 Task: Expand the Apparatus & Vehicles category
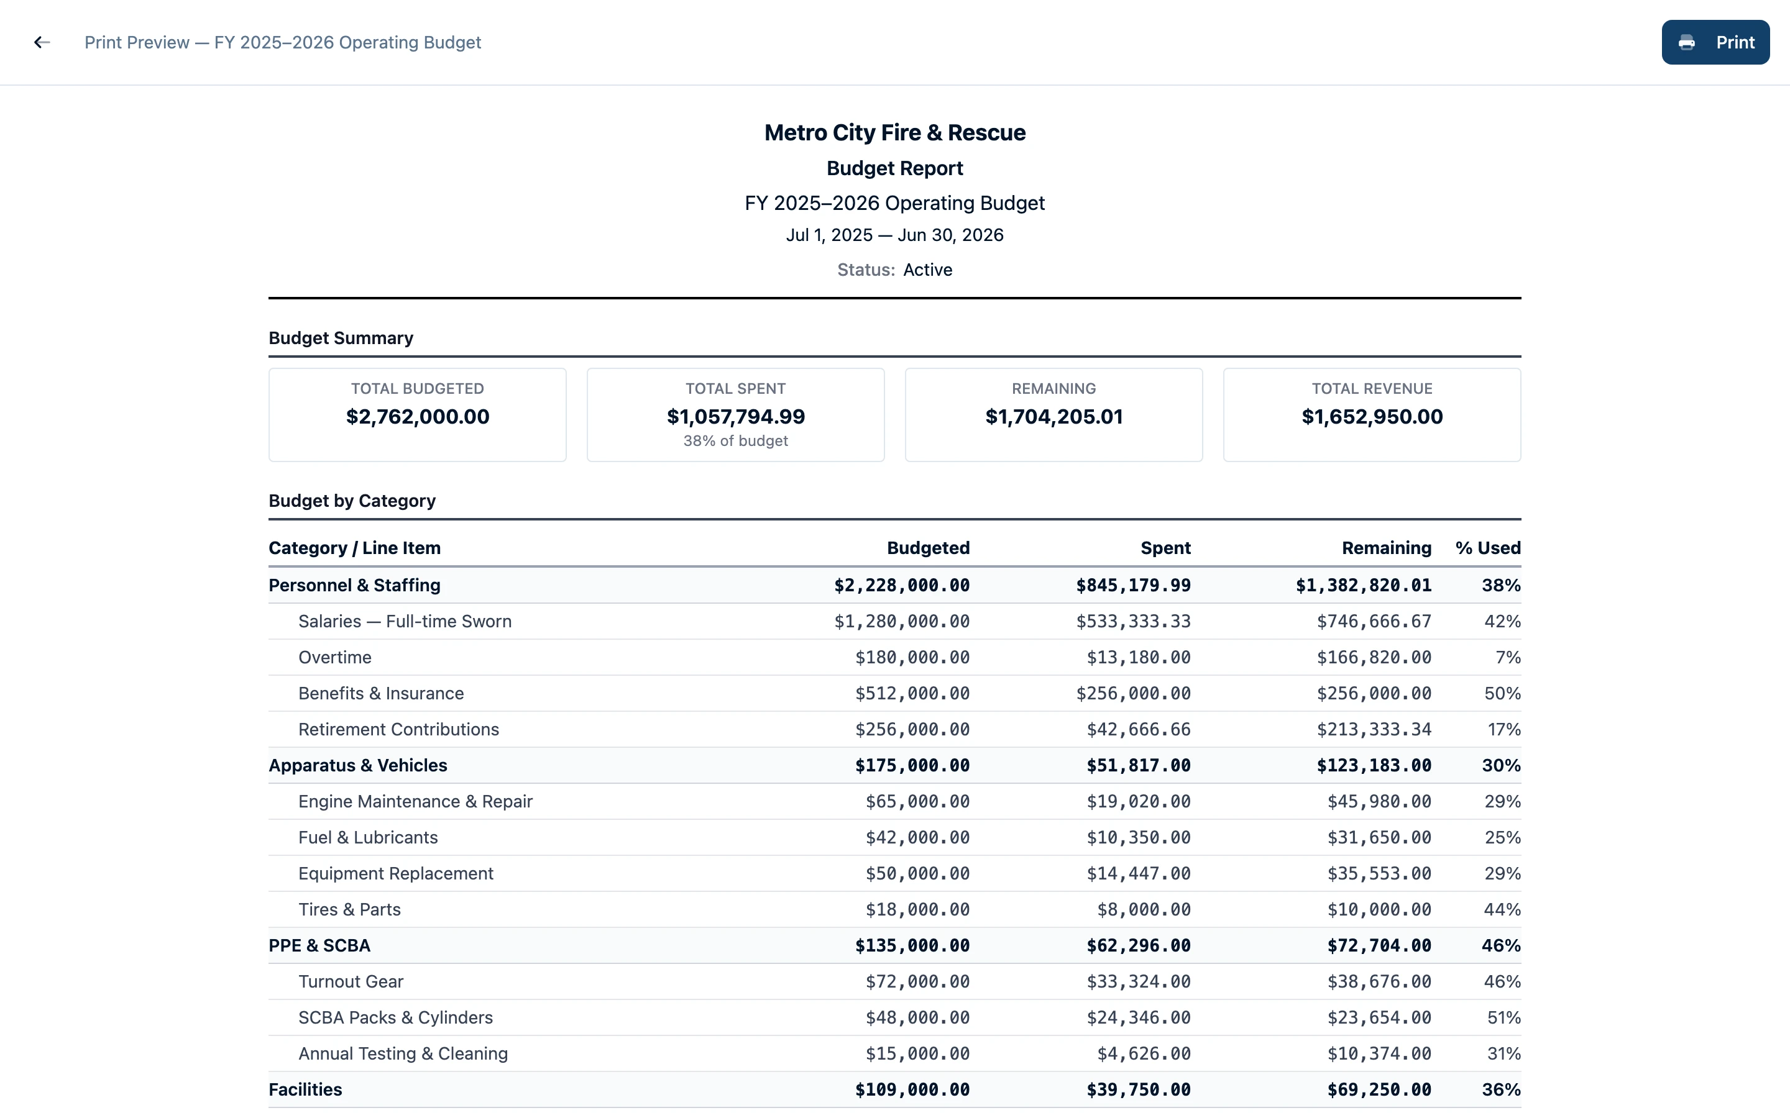click(x=358, y=765)
